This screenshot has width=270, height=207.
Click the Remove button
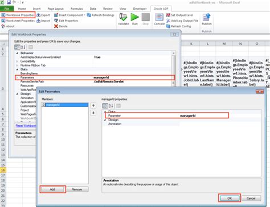77,189
